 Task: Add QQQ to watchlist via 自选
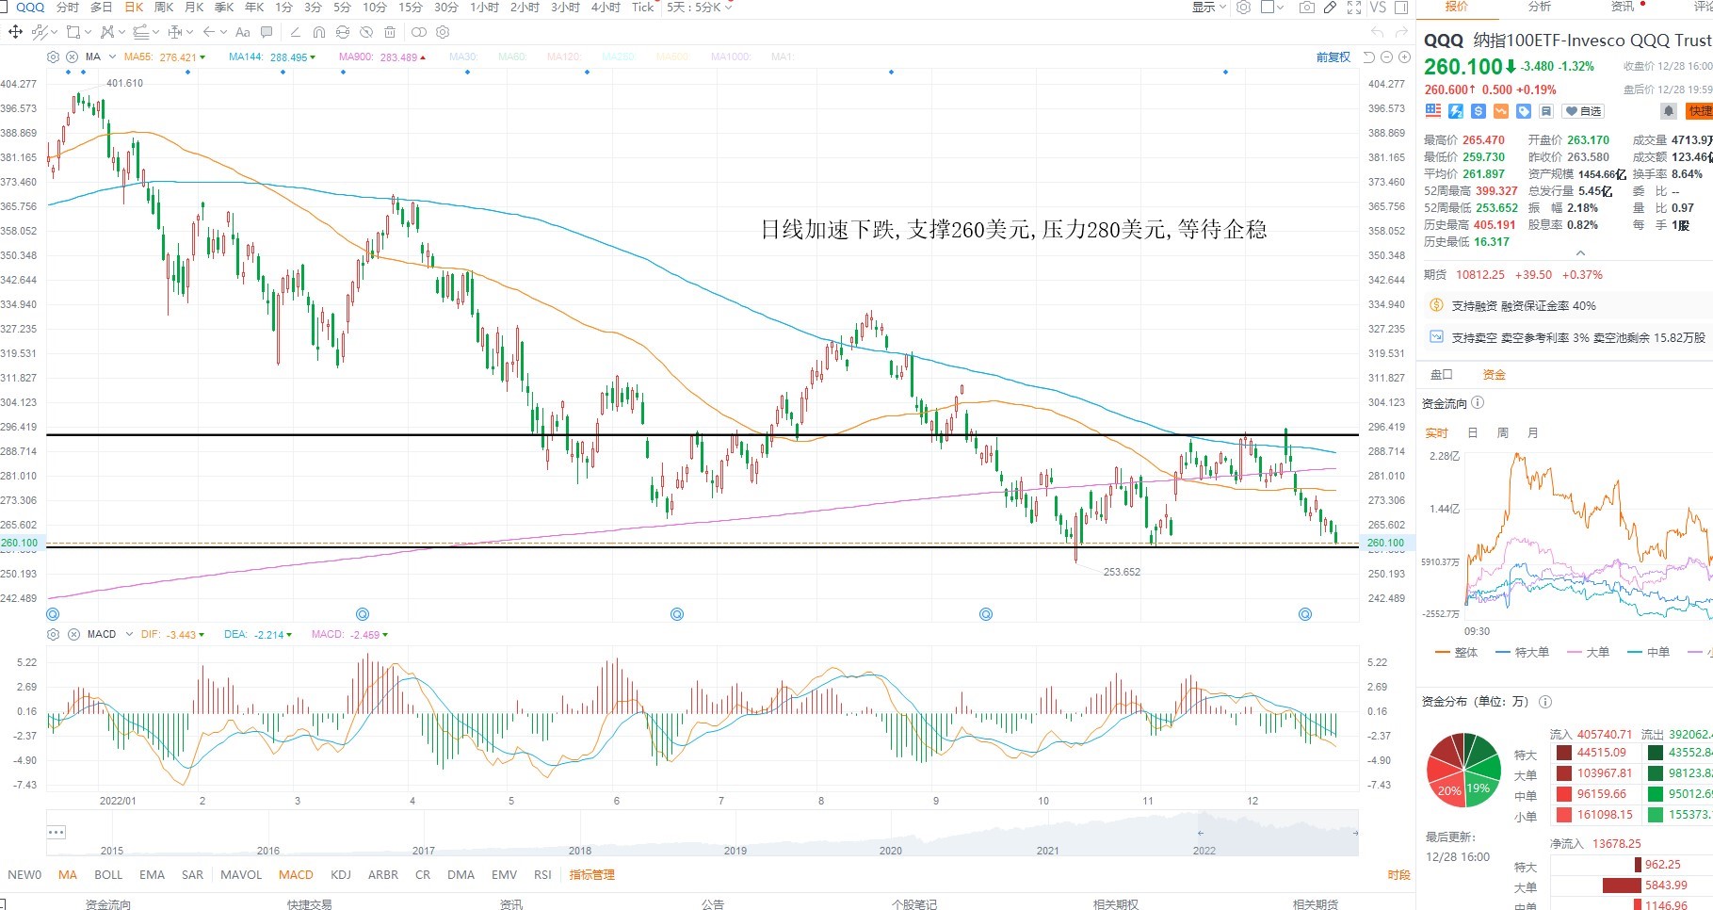point(1583,111)
